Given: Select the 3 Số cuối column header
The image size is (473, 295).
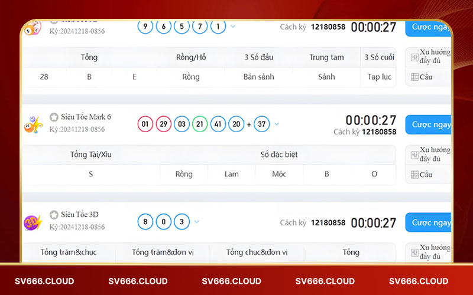Looking at the screenshot, I should [379, 57].
